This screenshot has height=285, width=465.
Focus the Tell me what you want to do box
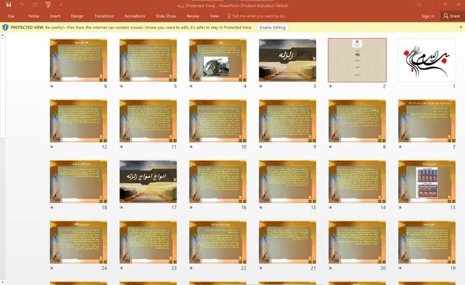point(257,16)
